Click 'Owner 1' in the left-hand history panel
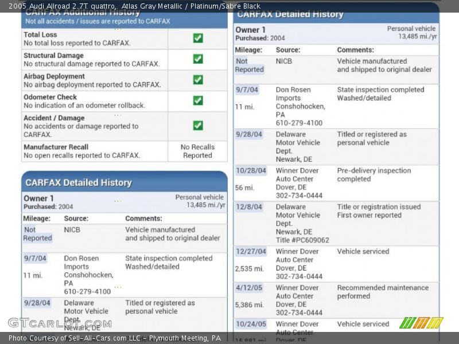The image size is (459, 344). click(x=38, y=198)
